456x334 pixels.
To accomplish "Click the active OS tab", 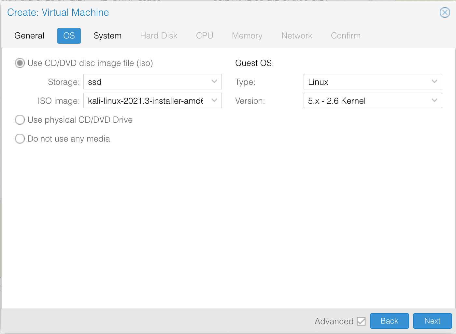I will (x=69, y=36).
